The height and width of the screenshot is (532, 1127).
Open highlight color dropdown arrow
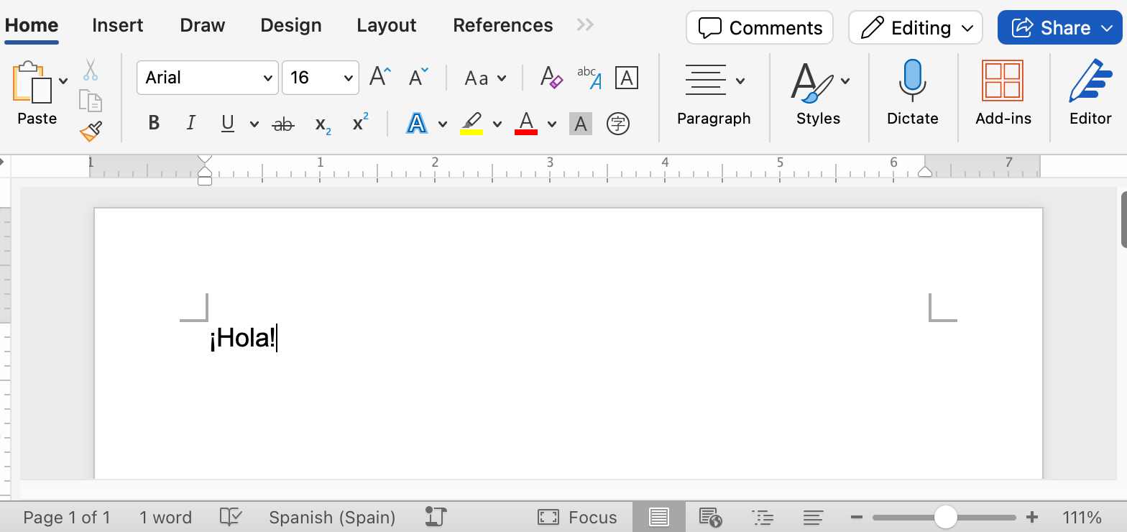tap(497, 124)
